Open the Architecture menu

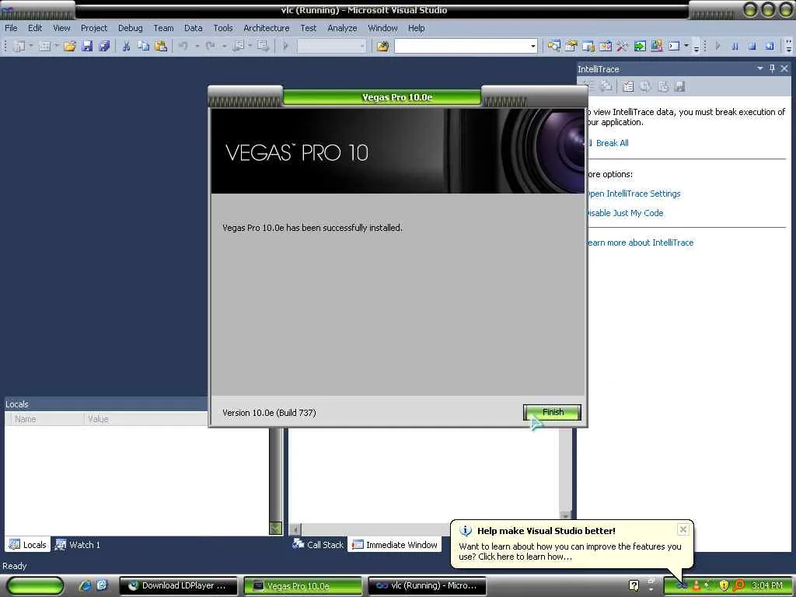coord(266,28)
